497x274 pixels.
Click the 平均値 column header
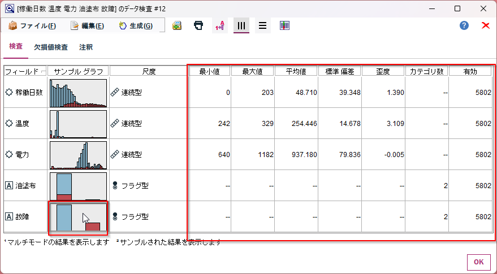pyautogui.click(x=296, y=71)
